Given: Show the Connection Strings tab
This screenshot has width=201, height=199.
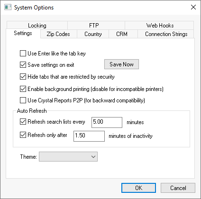Looking at the screenshot, I should pyautogui.click(x=166, y=34).
